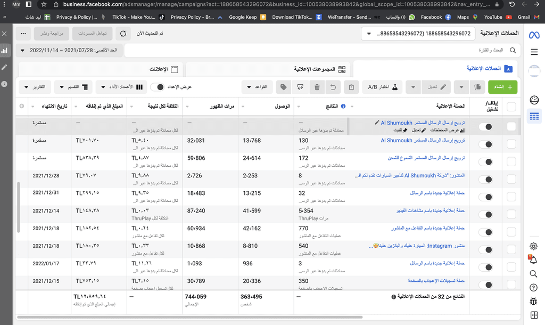Toggle the sidebar panel collapse icon
This screenshot has height=325, width=545.
[x=534, y=315]
